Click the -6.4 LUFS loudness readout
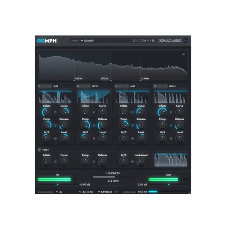This screenshot has width=226, height=226. [113, 181]
